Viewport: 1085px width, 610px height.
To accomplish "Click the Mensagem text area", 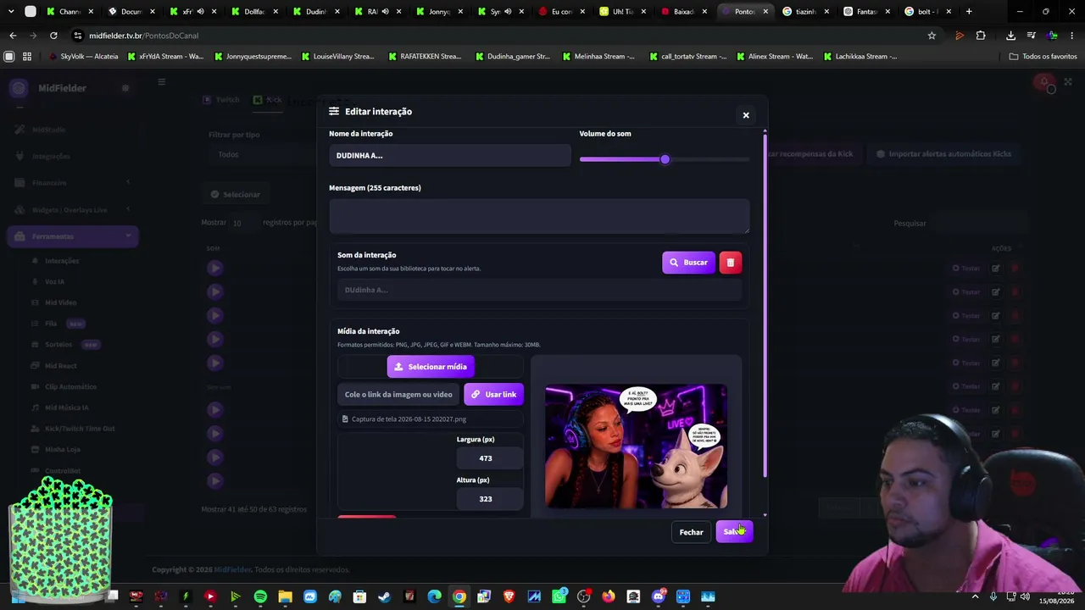I will point(539,216).
